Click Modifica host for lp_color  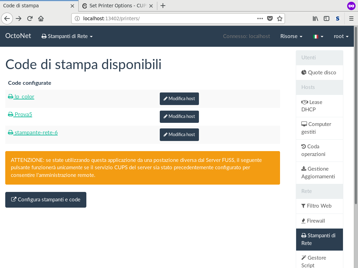click(179, 99)
